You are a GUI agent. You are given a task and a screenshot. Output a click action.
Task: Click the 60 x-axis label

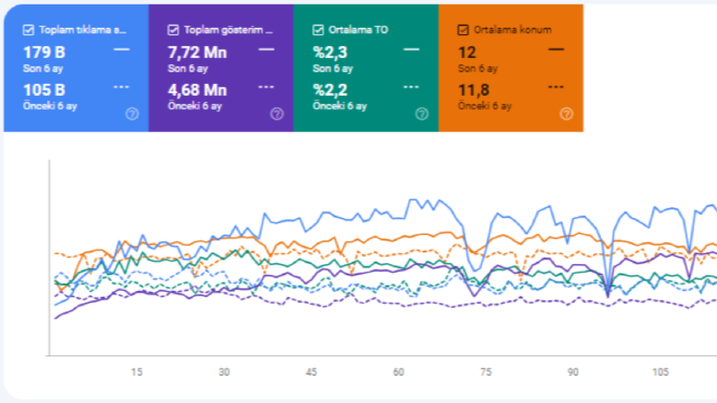coord(399,372)
